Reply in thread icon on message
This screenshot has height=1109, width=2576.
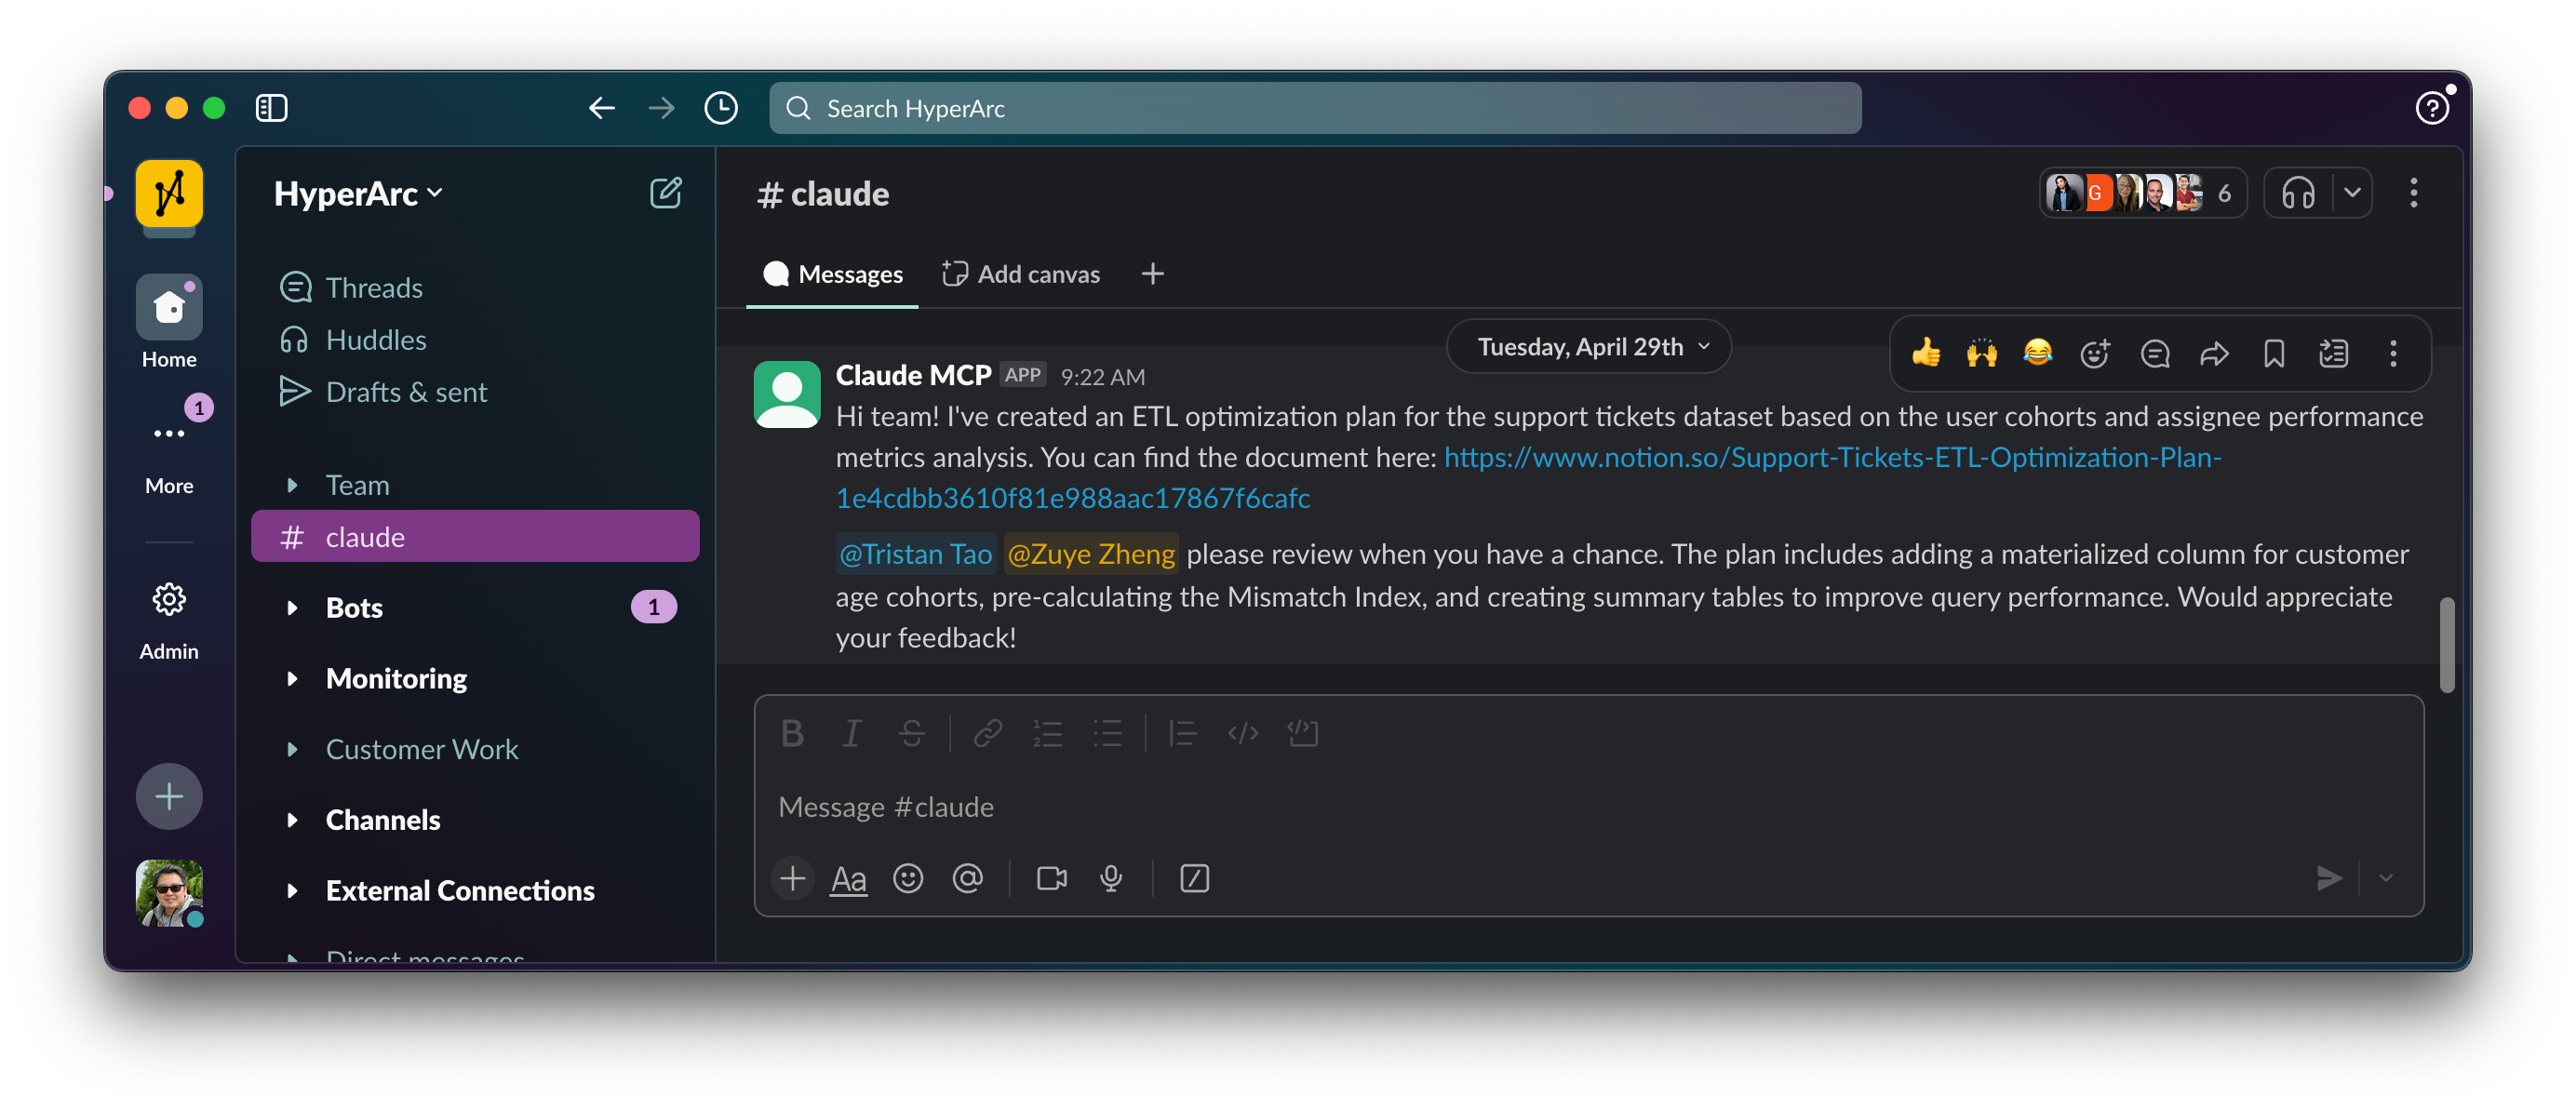coord(2154,353)
